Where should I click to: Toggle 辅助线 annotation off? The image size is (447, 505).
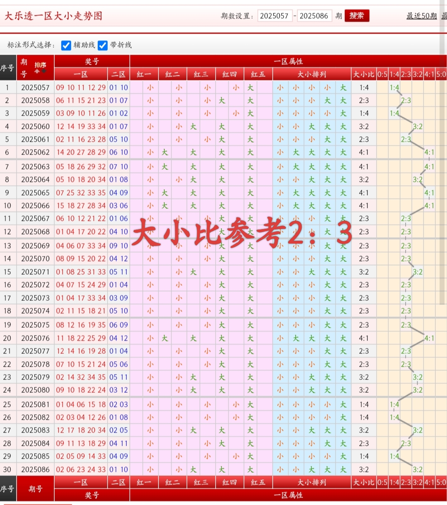66,46
